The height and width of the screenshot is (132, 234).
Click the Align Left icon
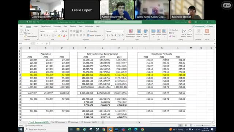click(x=71, y=35)
